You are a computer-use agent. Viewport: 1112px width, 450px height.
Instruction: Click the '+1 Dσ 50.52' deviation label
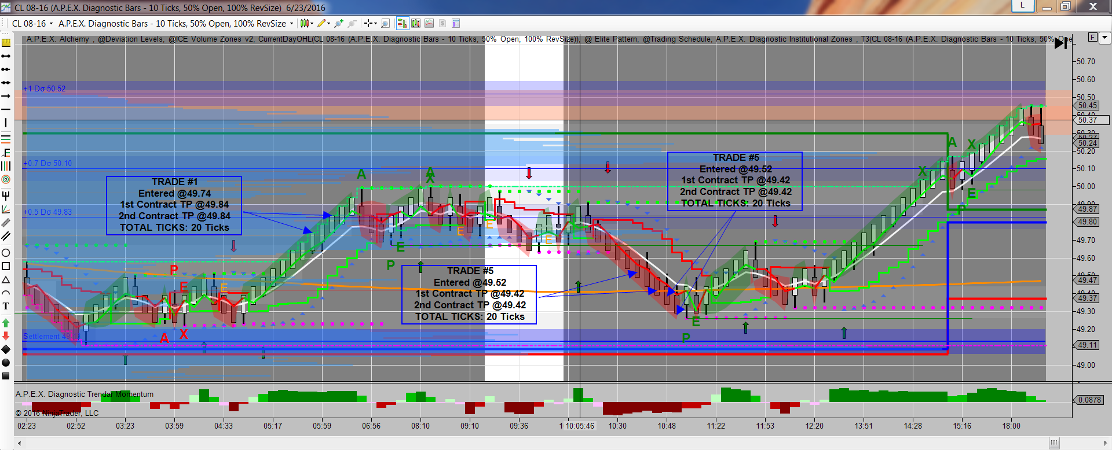tap(45, 89)
